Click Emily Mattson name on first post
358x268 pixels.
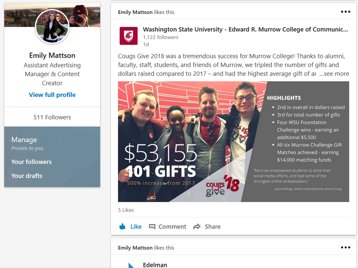[135, 12]
